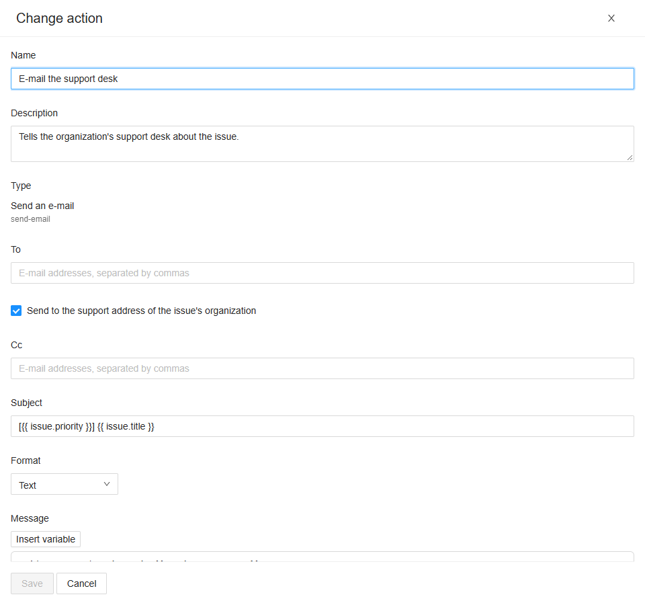645x605 pixels.
Task: Cancel the action changes
Action: tap(81, 583)
